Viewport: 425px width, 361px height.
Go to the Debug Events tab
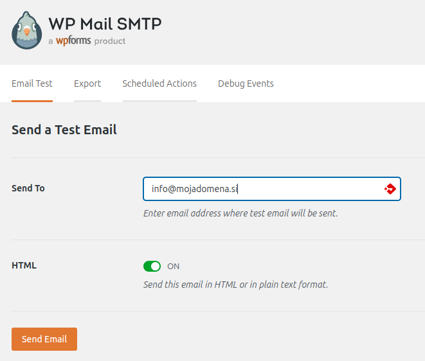pos(246,84)
